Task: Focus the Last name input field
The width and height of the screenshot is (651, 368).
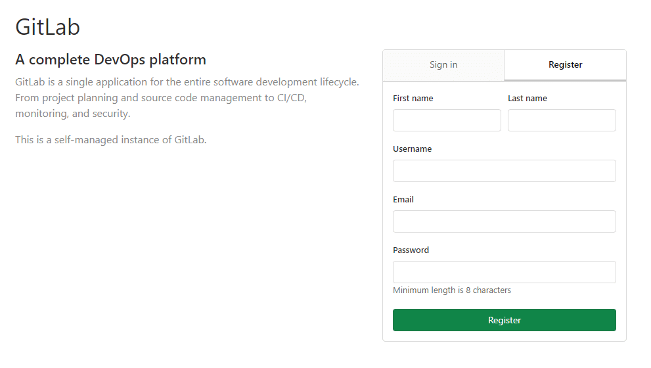Action: coord(562,120)
